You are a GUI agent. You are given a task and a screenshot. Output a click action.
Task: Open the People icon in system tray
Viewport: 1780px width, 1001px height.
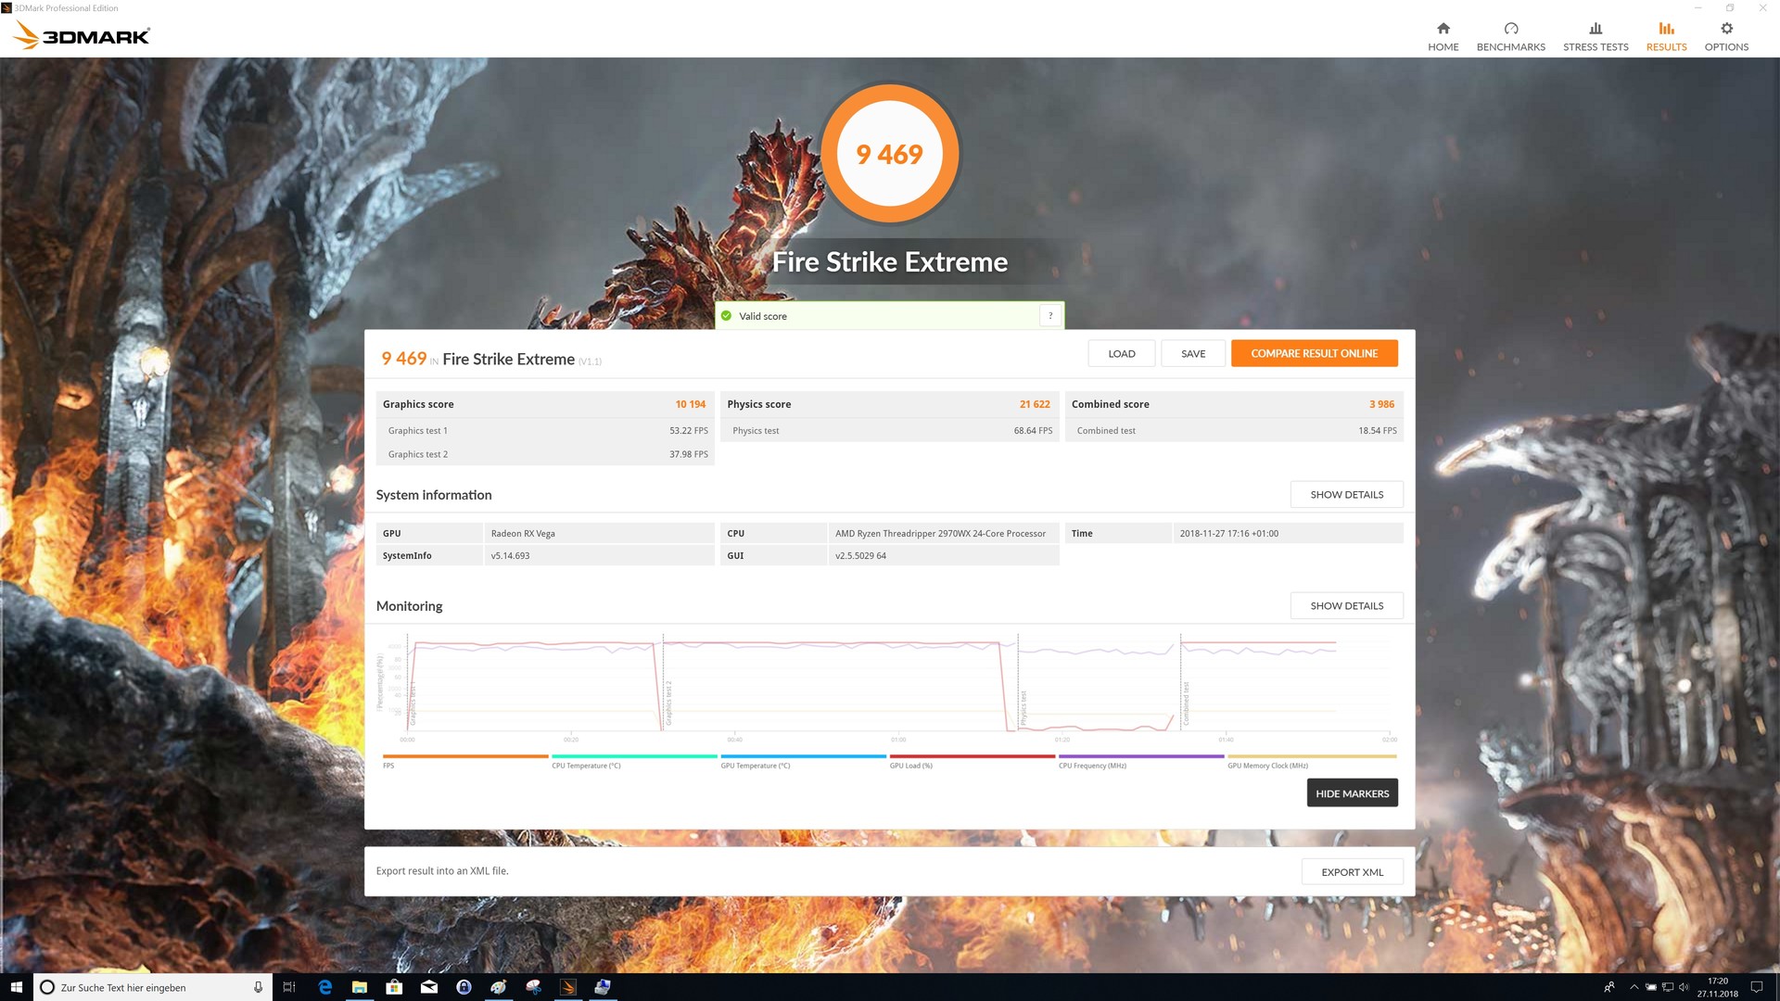click(1608, 987)
